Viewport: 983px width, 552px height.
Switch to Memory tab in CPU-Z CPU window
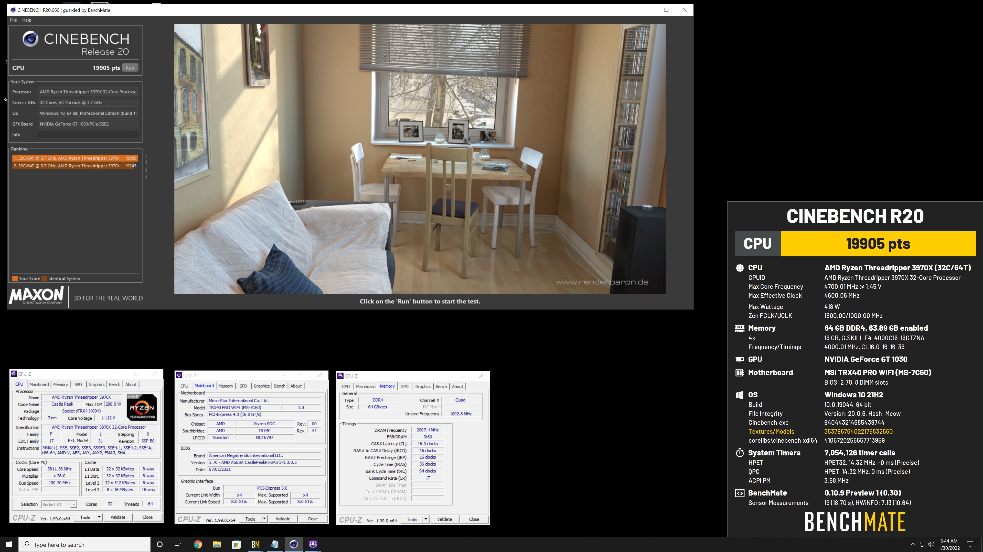click(61, 384)
